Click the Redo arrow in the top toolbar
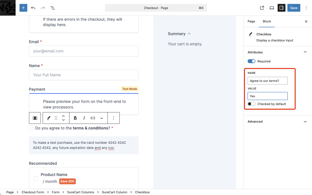 (x=43, y=8)
